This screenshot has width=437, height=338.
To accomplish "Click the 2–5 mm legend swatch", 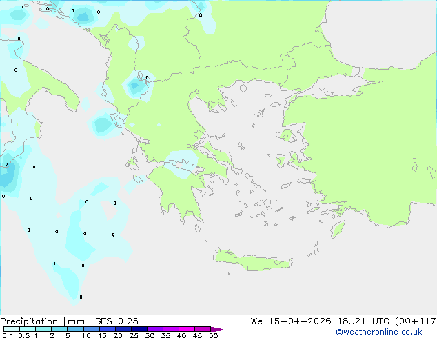I will pyautogui.click(x=59, y=329).
